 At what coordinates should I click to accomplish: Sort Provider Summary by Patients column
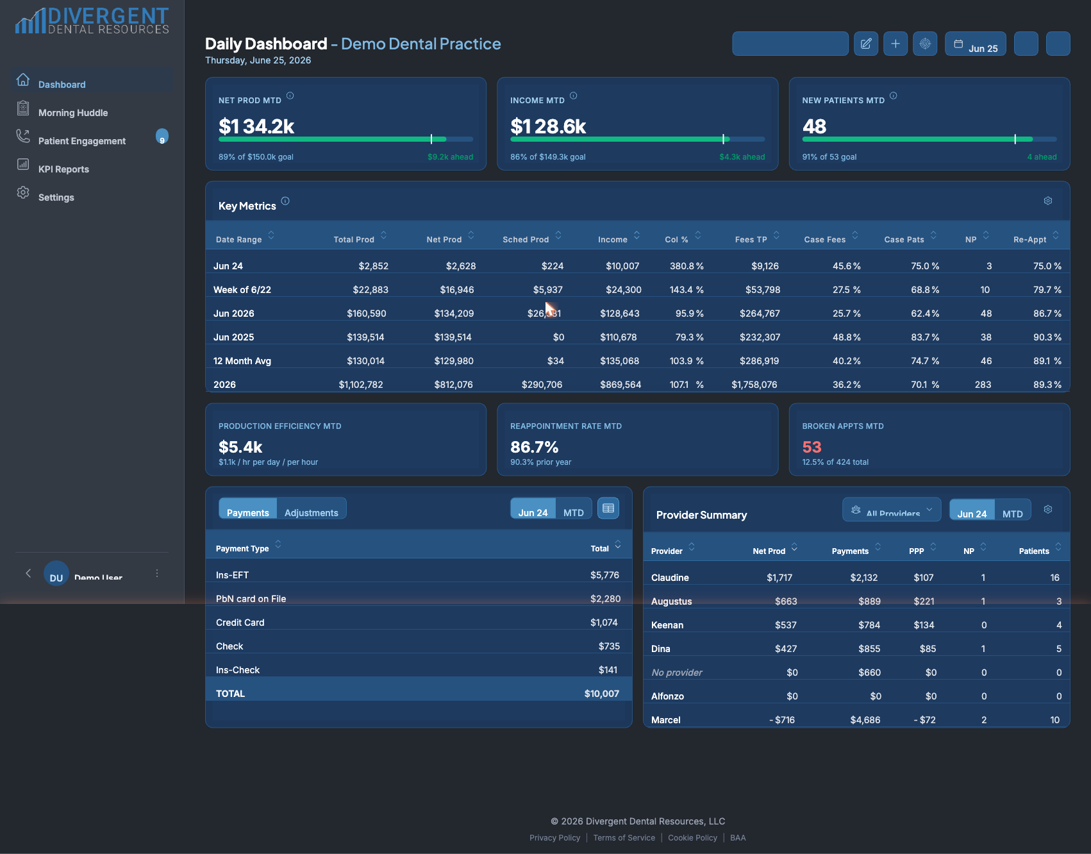click(1040, 549)
